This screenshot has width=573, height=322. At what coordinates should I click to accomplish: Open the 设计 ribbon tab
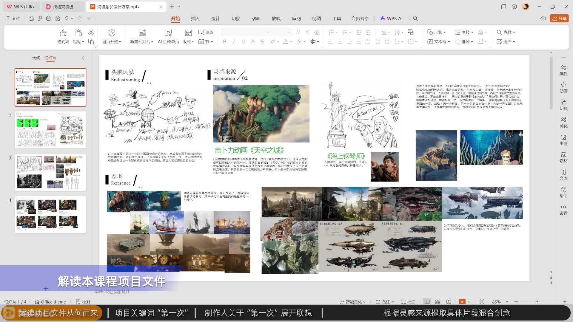215,18
